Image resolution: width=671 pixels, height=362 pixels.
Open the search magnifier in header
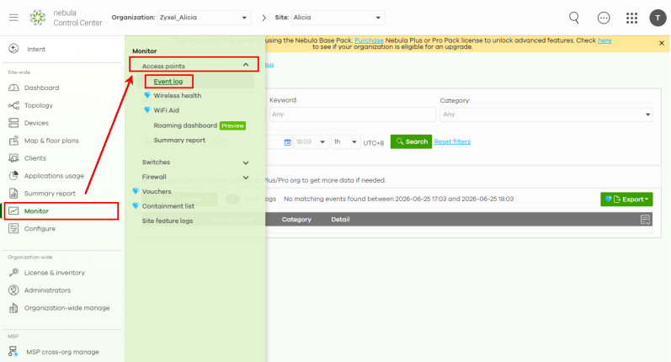pyautogui.click(x=574, y=18)
